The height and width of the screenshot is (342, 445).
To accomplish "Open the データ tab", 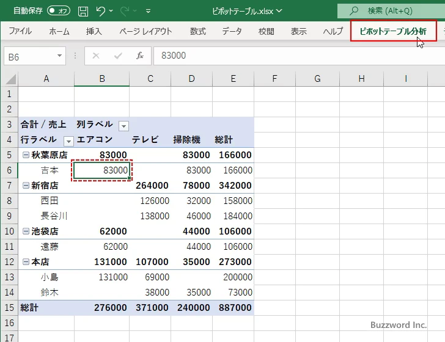I will coord(232,31).
